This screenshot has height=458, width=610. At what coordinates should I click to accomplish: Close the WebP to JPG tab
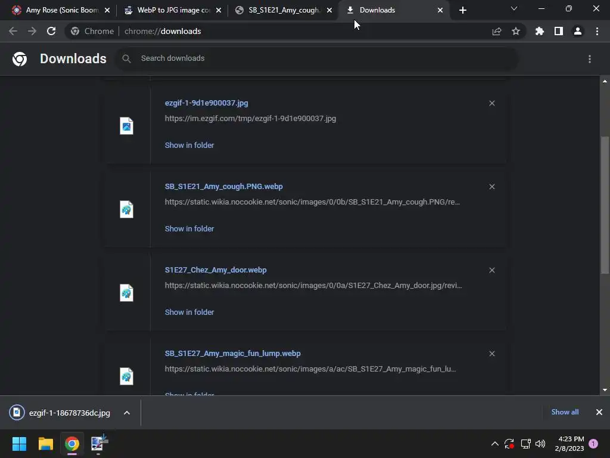[x=218, y=10]
